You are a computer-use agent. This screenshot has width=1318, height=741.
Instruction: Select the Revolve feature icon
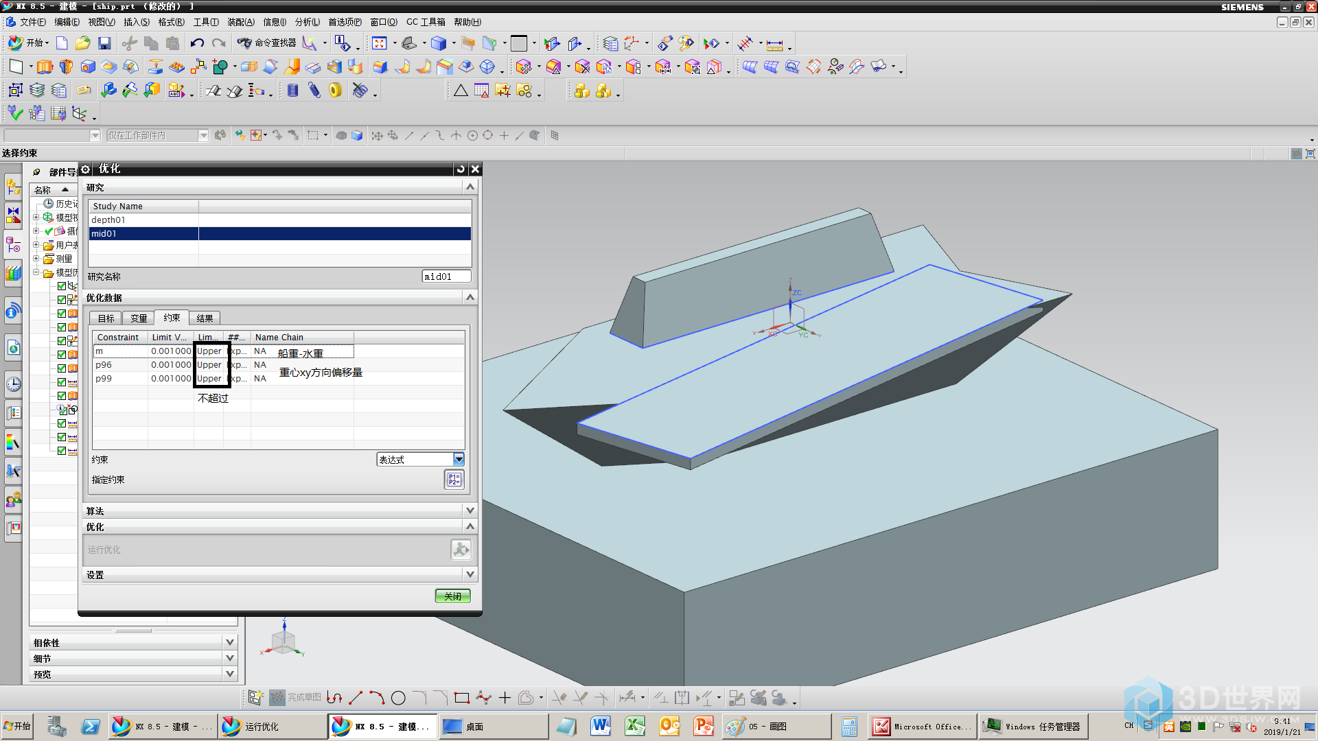[66, 67]
